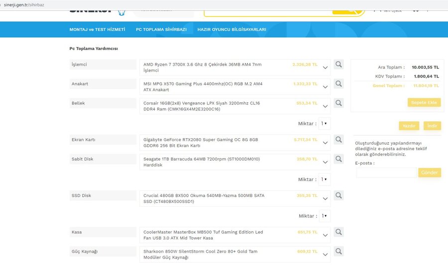The height and width of the screenshot is (265, 448).
Task: Expand the Crucial 480GB BX500 SSD dropdown
Action: pos(325,199)
